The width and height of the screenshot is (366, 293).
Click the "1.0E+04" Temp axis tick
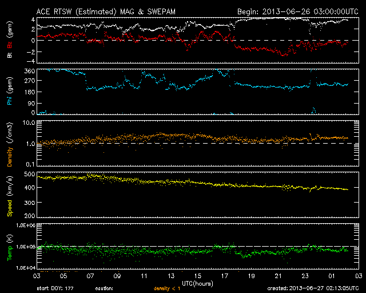26,268
